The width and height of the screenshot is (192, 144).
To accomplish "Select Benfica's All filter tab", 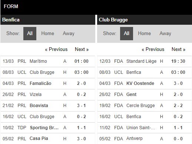I will coord(30,34).
